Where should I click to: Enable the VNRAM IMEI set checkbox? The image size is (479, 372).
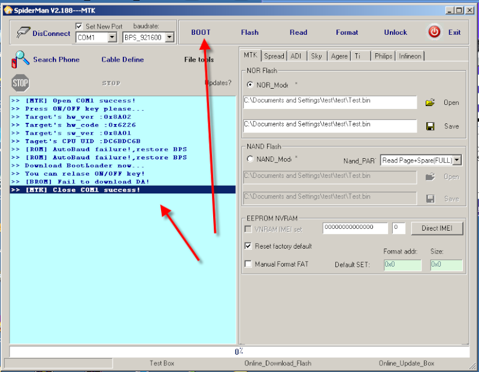(248, 229)
